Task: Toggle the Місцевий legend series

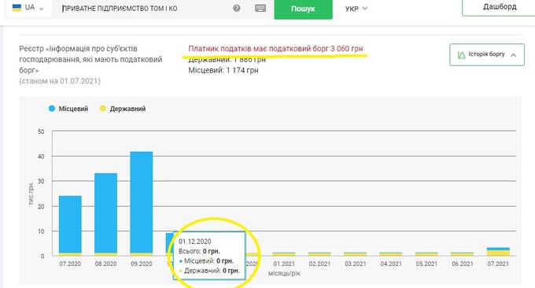Action: 68,109
